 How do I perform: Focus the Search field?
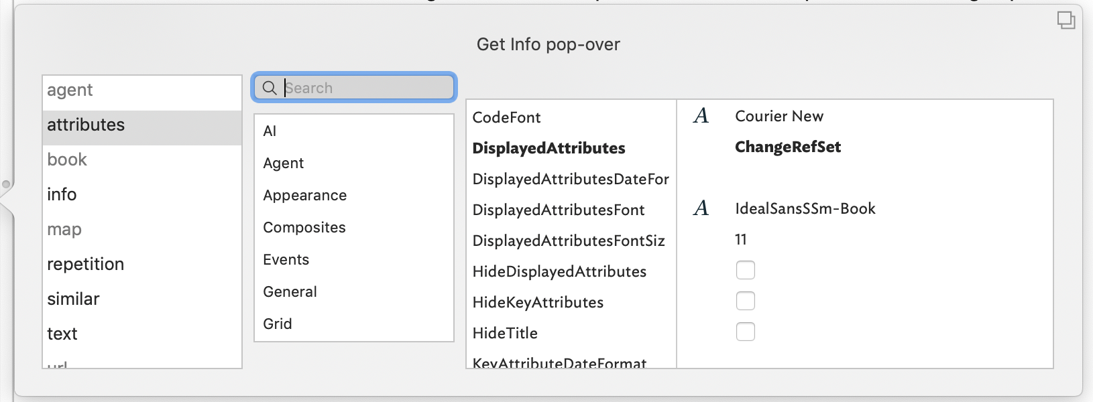(354, 88)
